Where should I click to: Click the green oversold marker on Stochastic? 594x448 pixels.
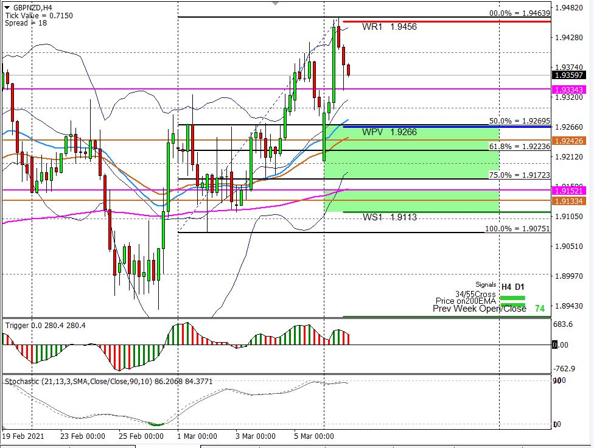tap(156, 424)
